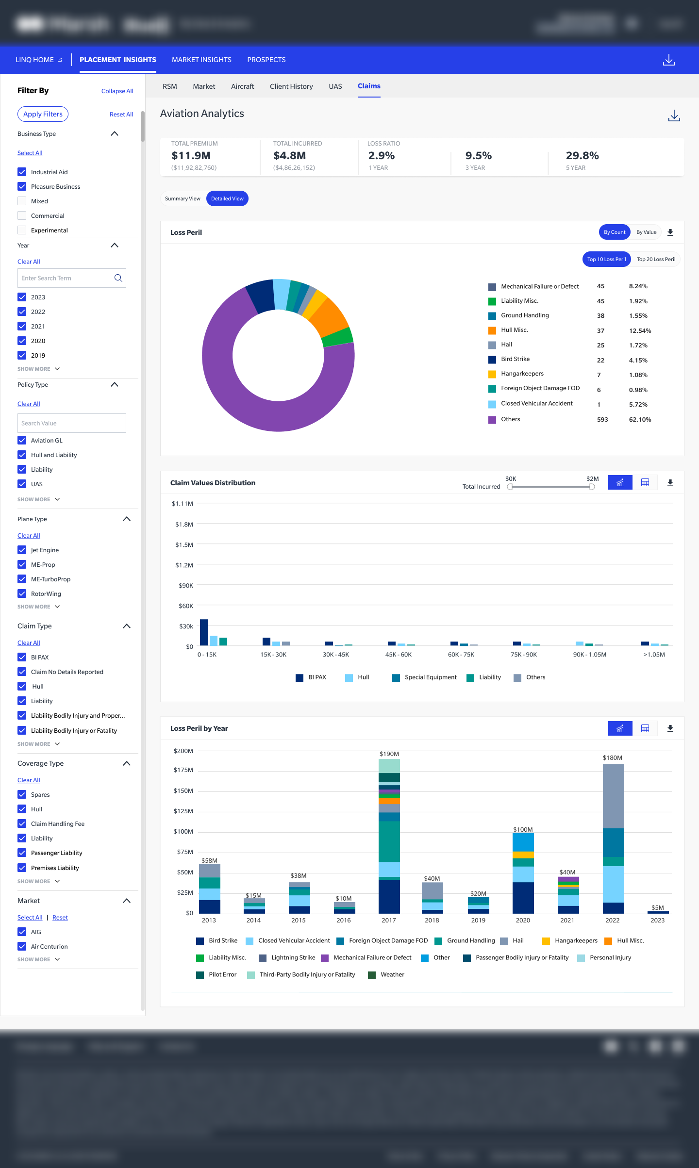Click the Weather legend swatch
The height and width of the screenshot is (1168, 699).
pos(372,975)
